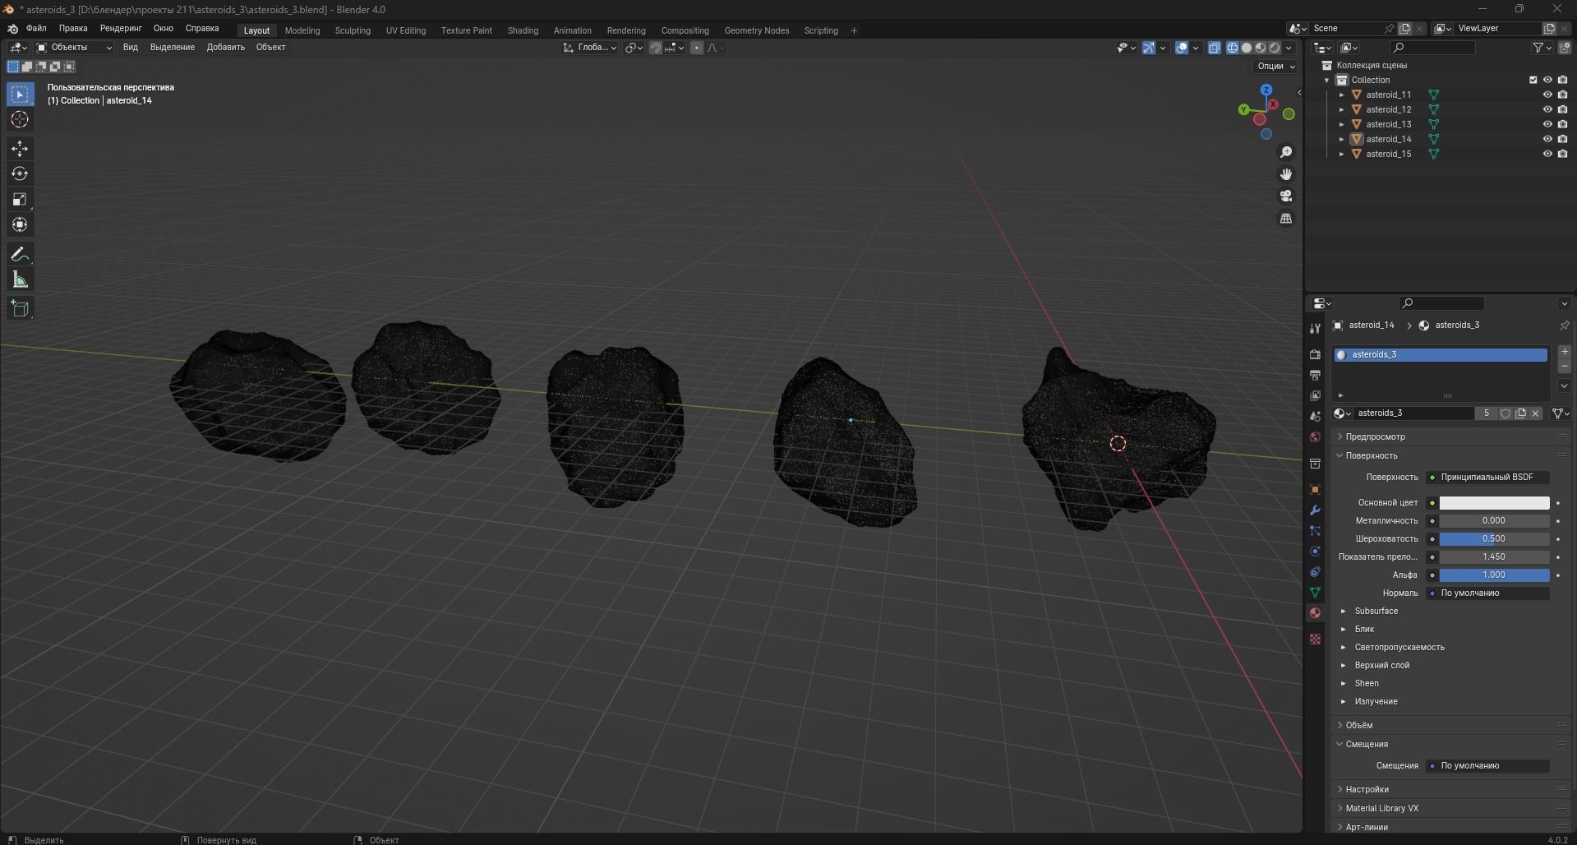Switch to the Geometry Nodes workspace
The image size is (1577, 845).
(x=756, y=30)
